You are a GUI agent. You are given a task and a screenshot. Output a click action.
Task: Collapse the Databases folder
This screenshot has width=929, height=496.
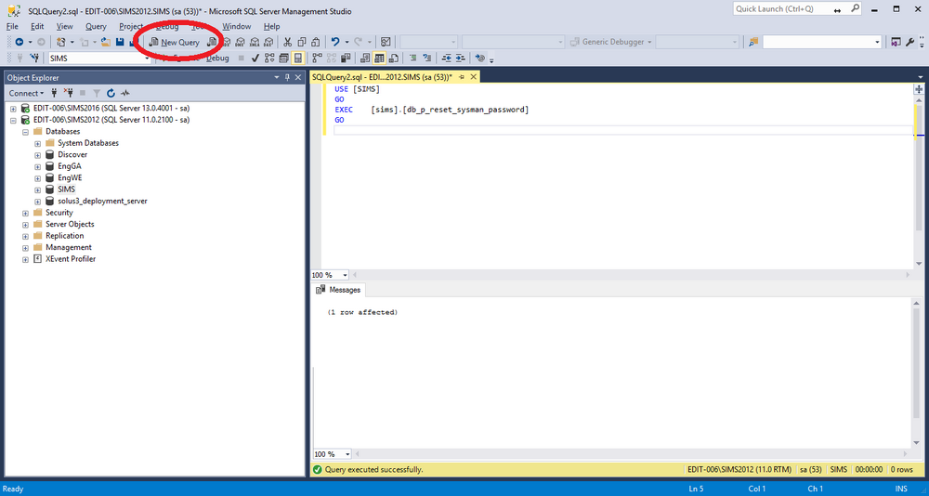coord(25,132)
